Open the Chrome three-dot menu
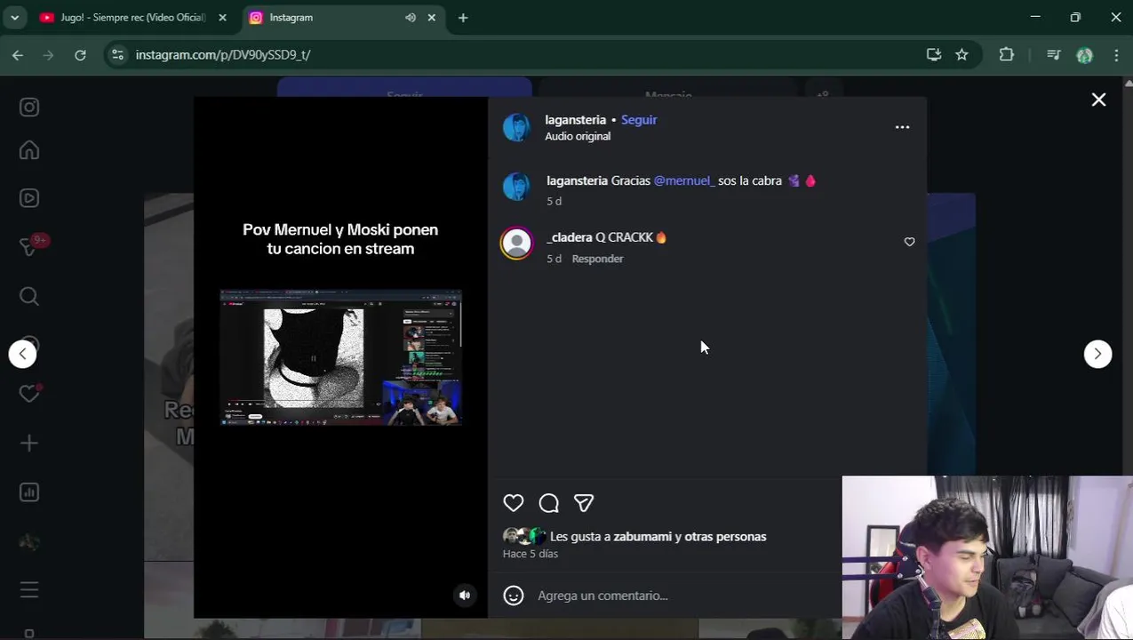Viewport: 1133px width, 640px height. pos(1116,55)
